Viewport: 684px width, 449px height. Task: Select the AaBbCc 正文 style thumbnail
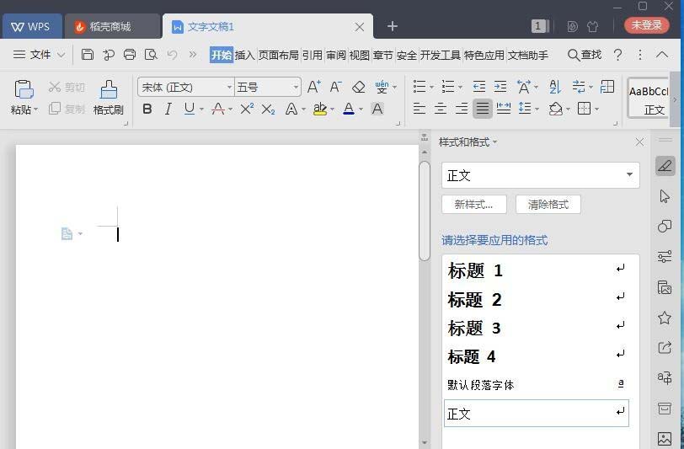(649, 99)
